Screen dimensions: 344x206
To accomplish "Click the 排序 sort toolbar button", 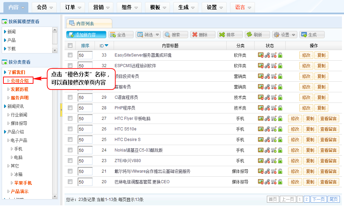I will tap(230, 35).
